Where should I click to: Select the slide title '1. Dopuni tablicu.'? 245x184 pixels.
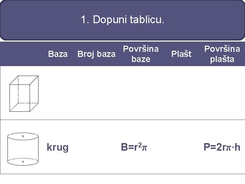click(x=122, y=20)
